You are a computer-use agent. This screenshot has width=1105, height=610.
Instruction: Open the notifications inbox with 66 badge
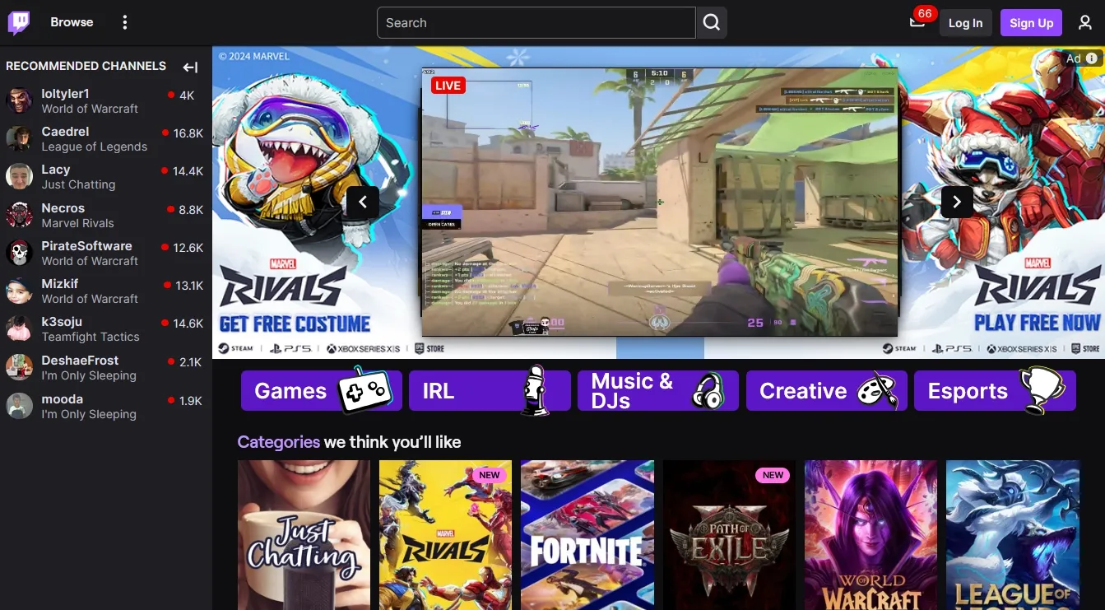click(x=917, y=22)
